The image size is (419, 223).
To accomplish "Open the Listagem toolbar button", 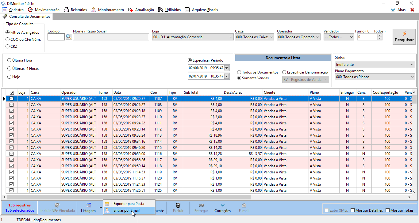I will 88,208.
